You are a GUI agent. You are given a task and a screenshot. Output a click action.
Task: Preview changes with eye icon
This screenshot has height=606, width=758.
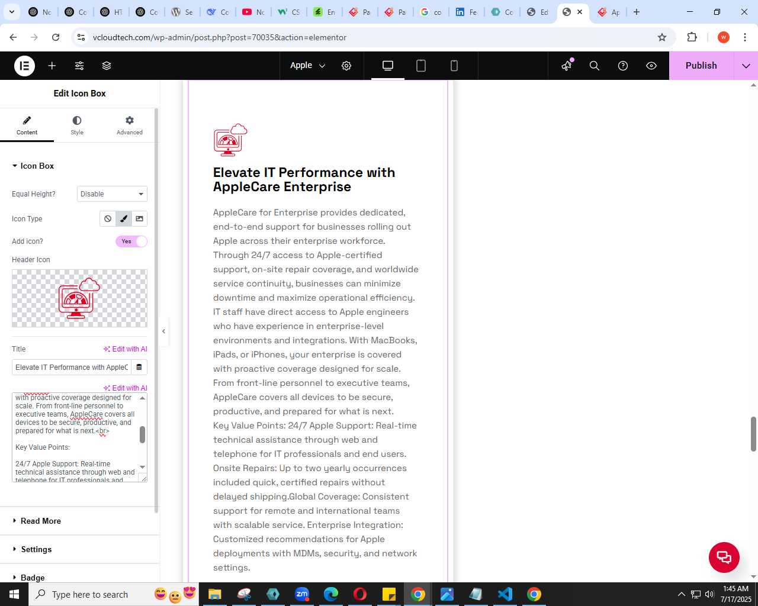651,66
